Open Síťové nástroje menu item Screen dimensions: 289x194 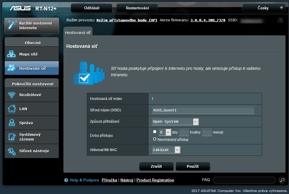pyautogui.click(x=32, y=151)
